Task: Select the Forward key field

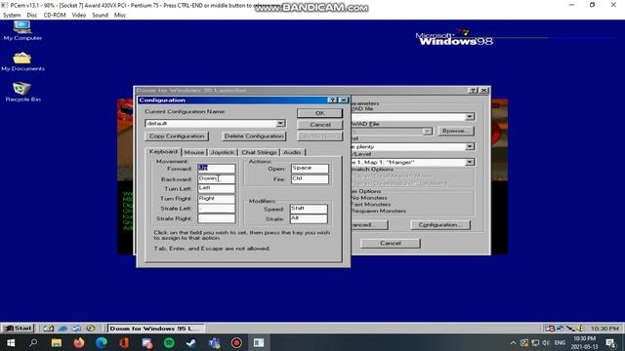Action: [x=217, y=169]
